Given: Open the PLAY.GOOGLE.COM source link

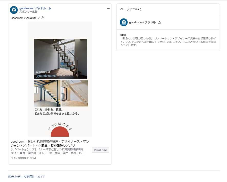Looking at the screenshot, I should (x=23, y=158).
